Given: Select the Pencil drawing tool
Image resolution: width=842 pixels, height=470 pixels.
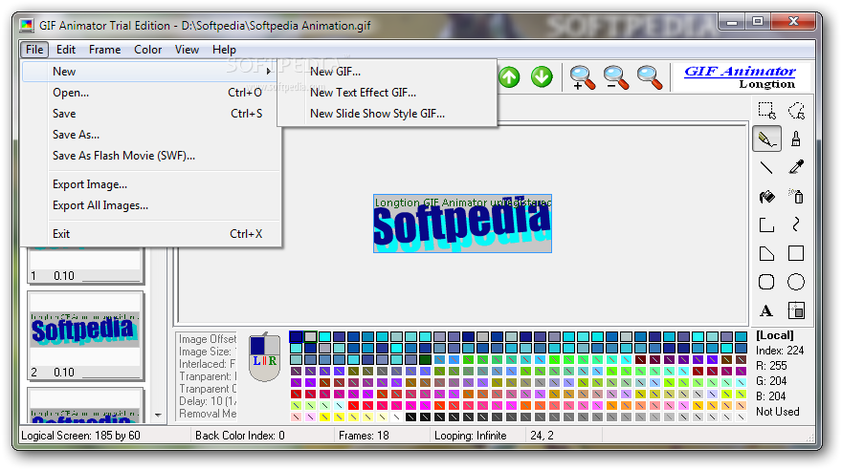Looking at the screenshot, I should [x=766, y=139].
